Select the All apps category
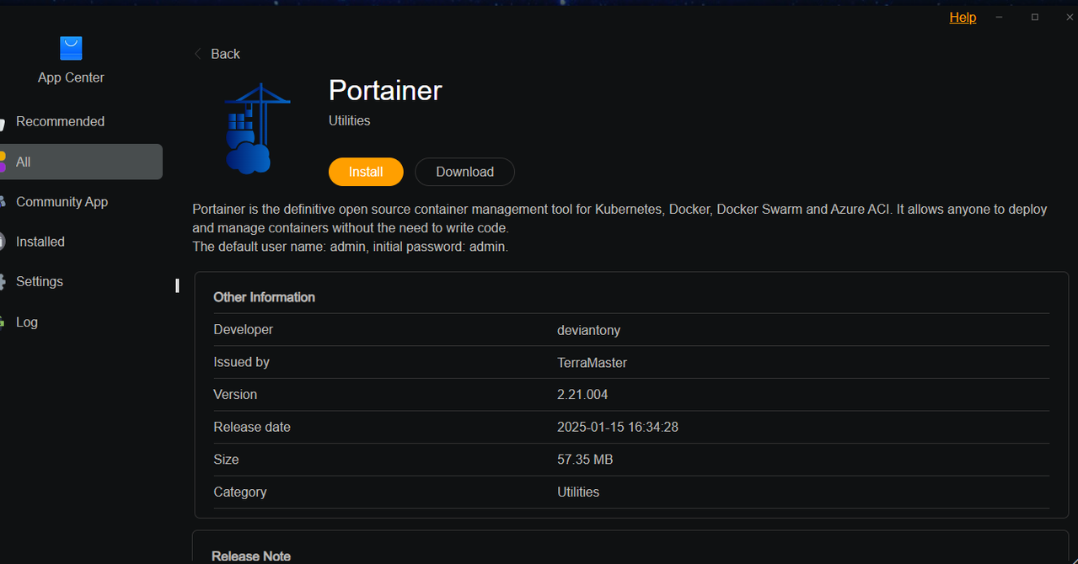1078x564 pixels. point(81,162)
